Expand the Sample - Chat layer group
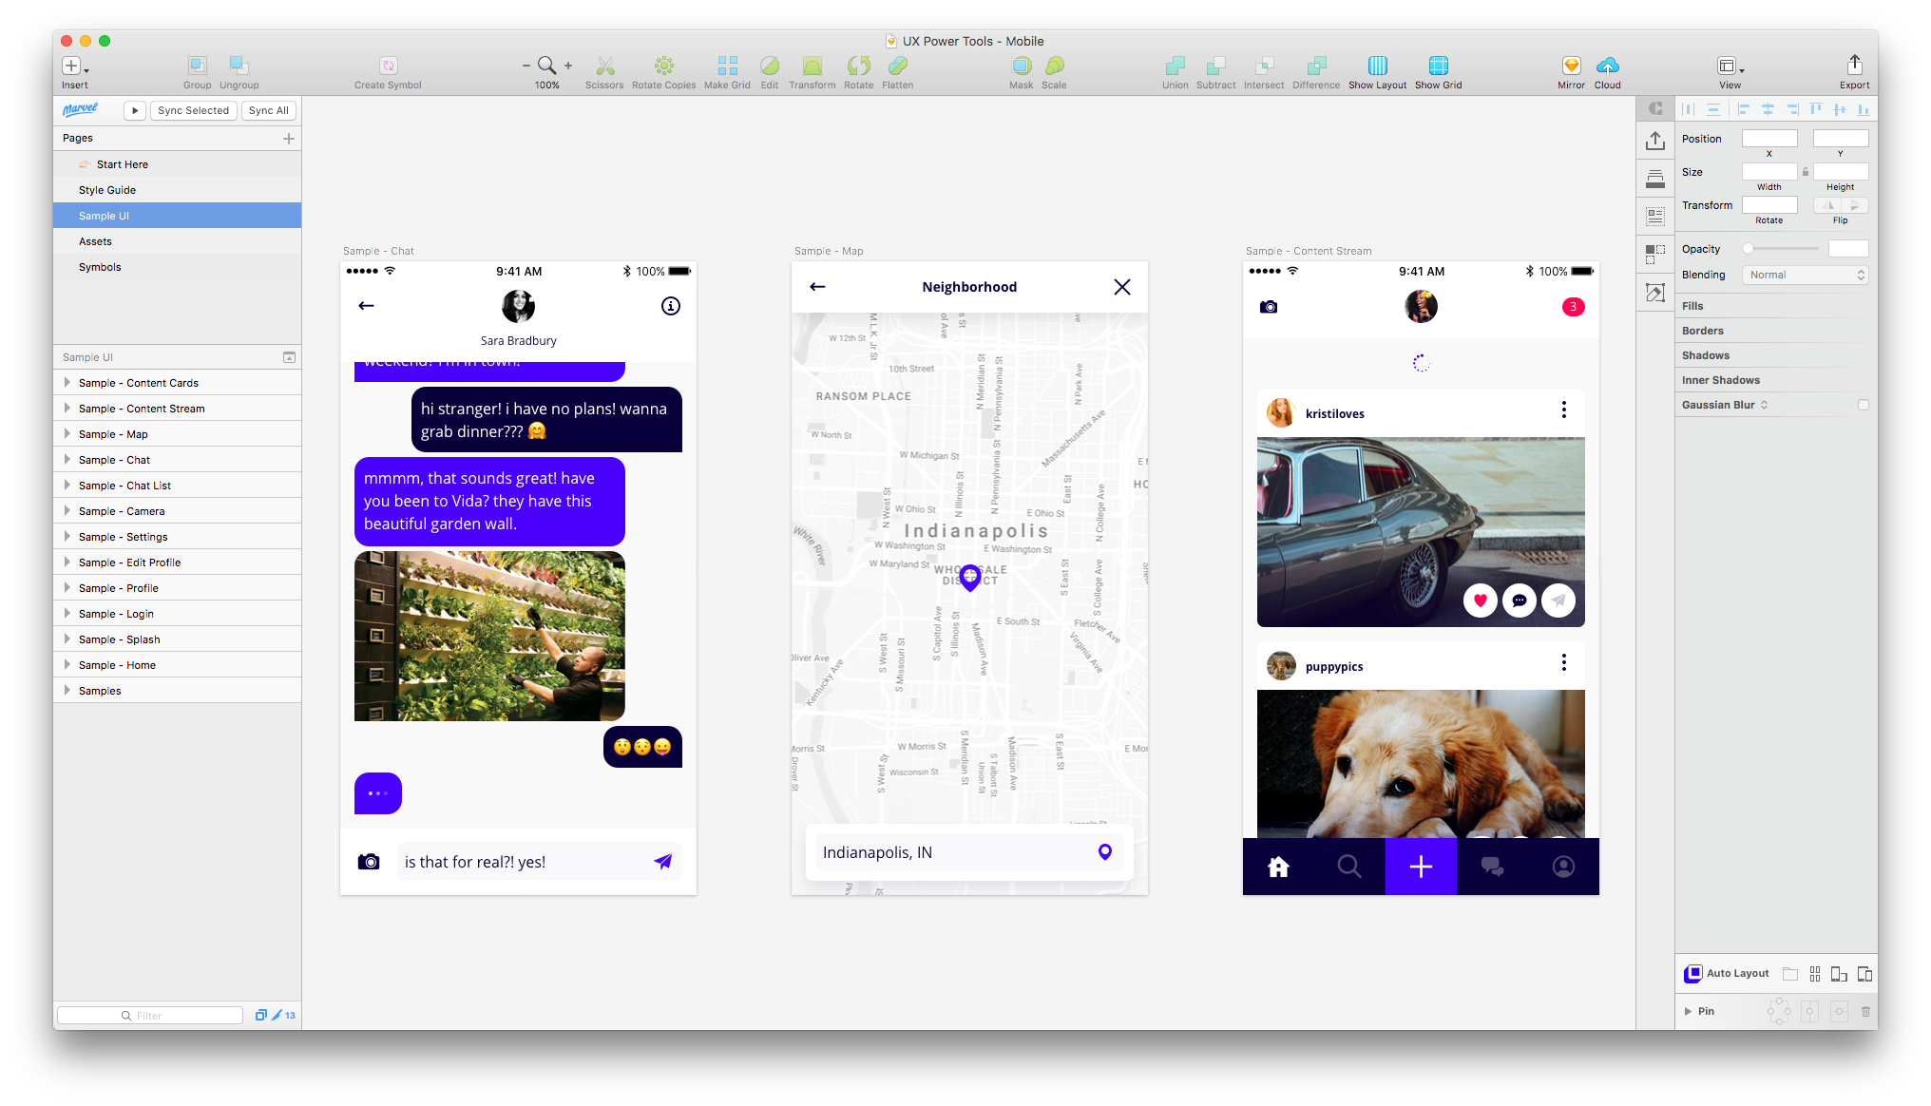This screenshot has height=1106, width=1931. tap(67, 460)
